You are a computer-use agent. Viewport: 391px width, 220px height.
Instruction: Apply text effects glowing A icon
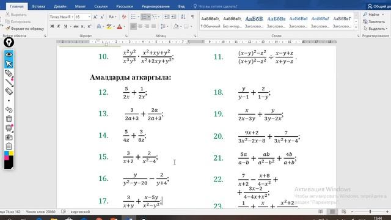[99, 26]
